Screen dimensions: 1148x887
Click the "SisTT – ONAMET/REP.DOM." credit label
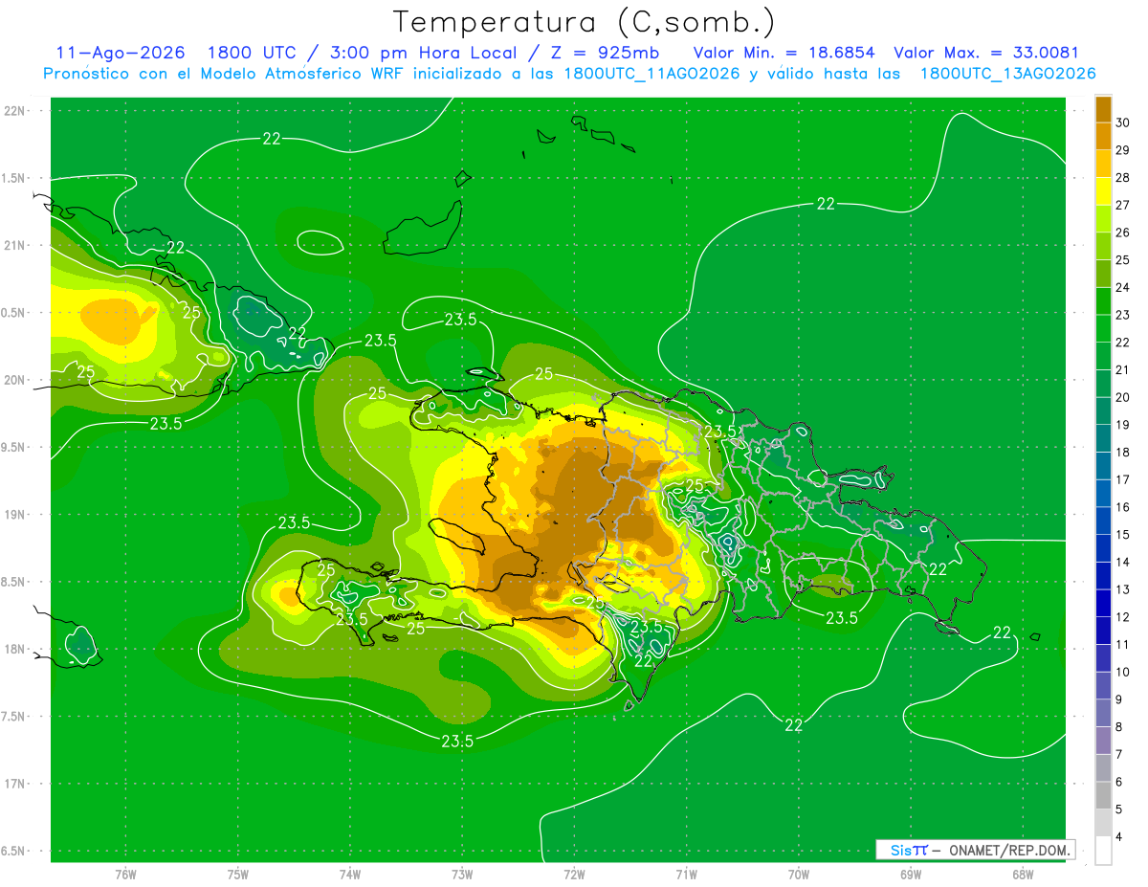[975, 850]
